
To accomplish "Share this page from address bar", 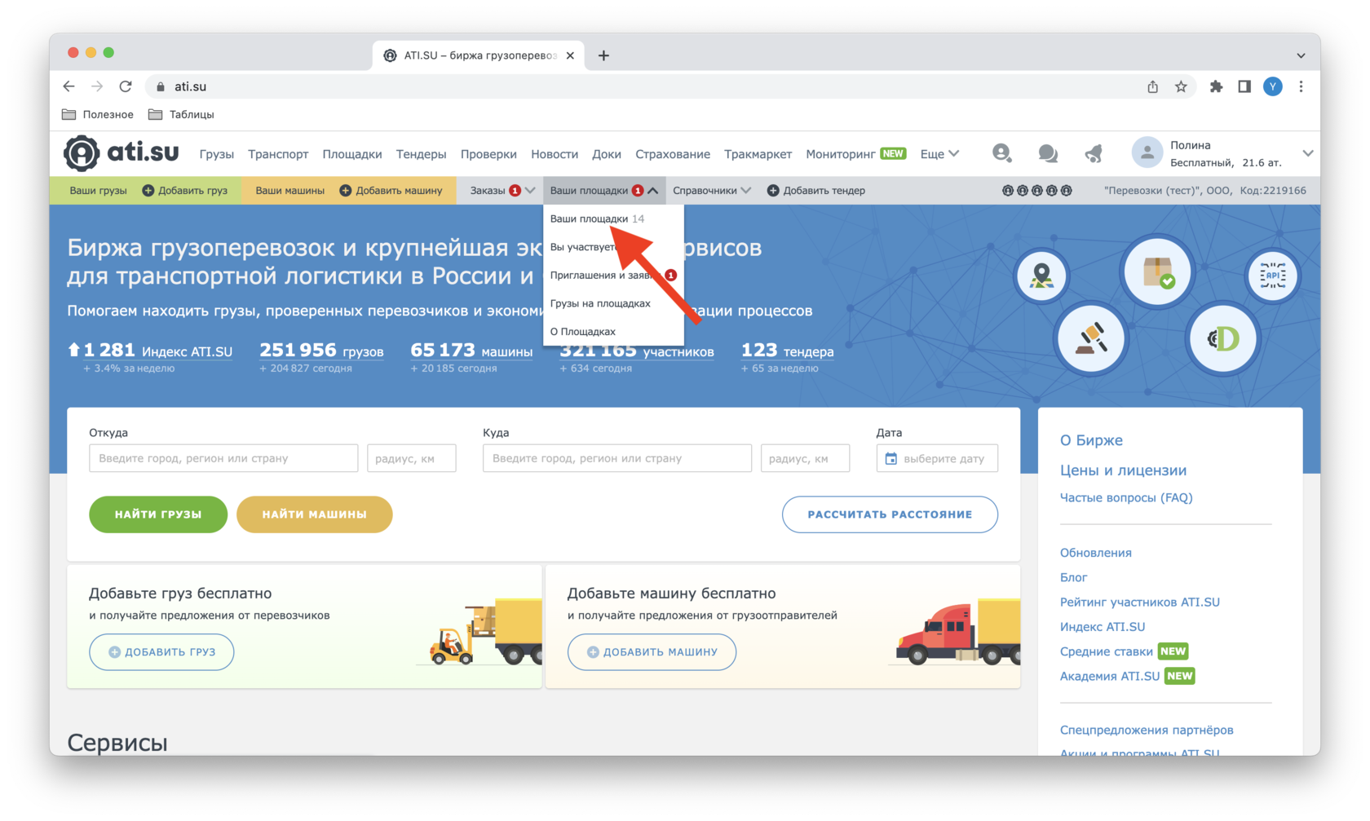I will tap(1152, 86).
